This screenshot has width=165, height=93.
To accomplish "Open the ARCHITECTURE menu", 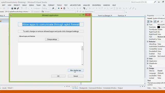I will (75, 5).
